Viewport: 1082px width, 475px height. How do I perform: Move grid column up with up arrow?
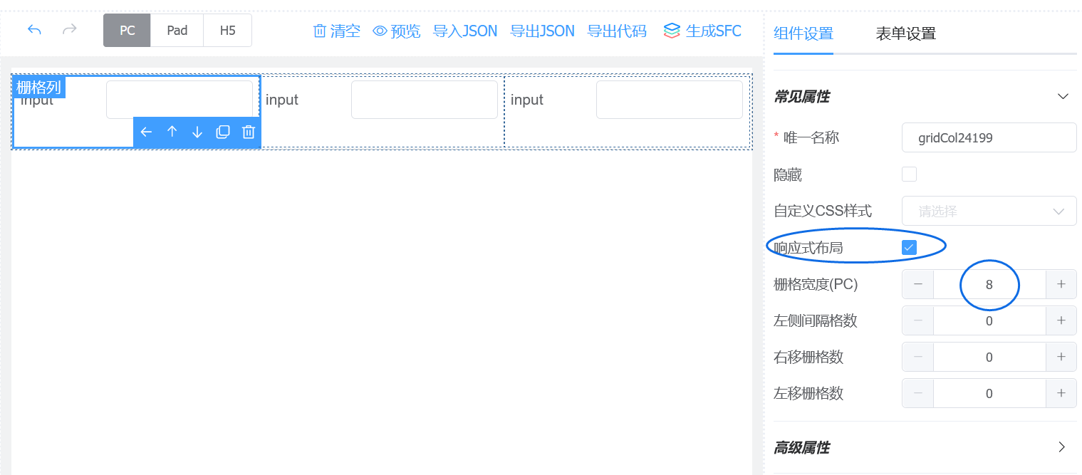click(172, 132)
